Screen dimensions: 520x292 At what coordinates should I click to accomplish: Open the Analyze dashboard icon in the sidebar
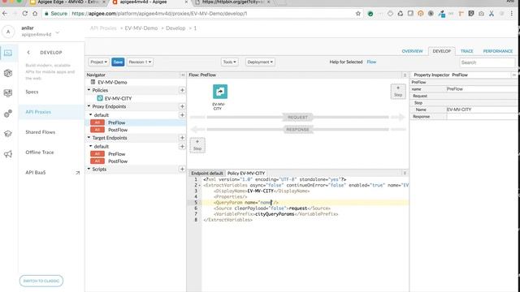point(8,93)
